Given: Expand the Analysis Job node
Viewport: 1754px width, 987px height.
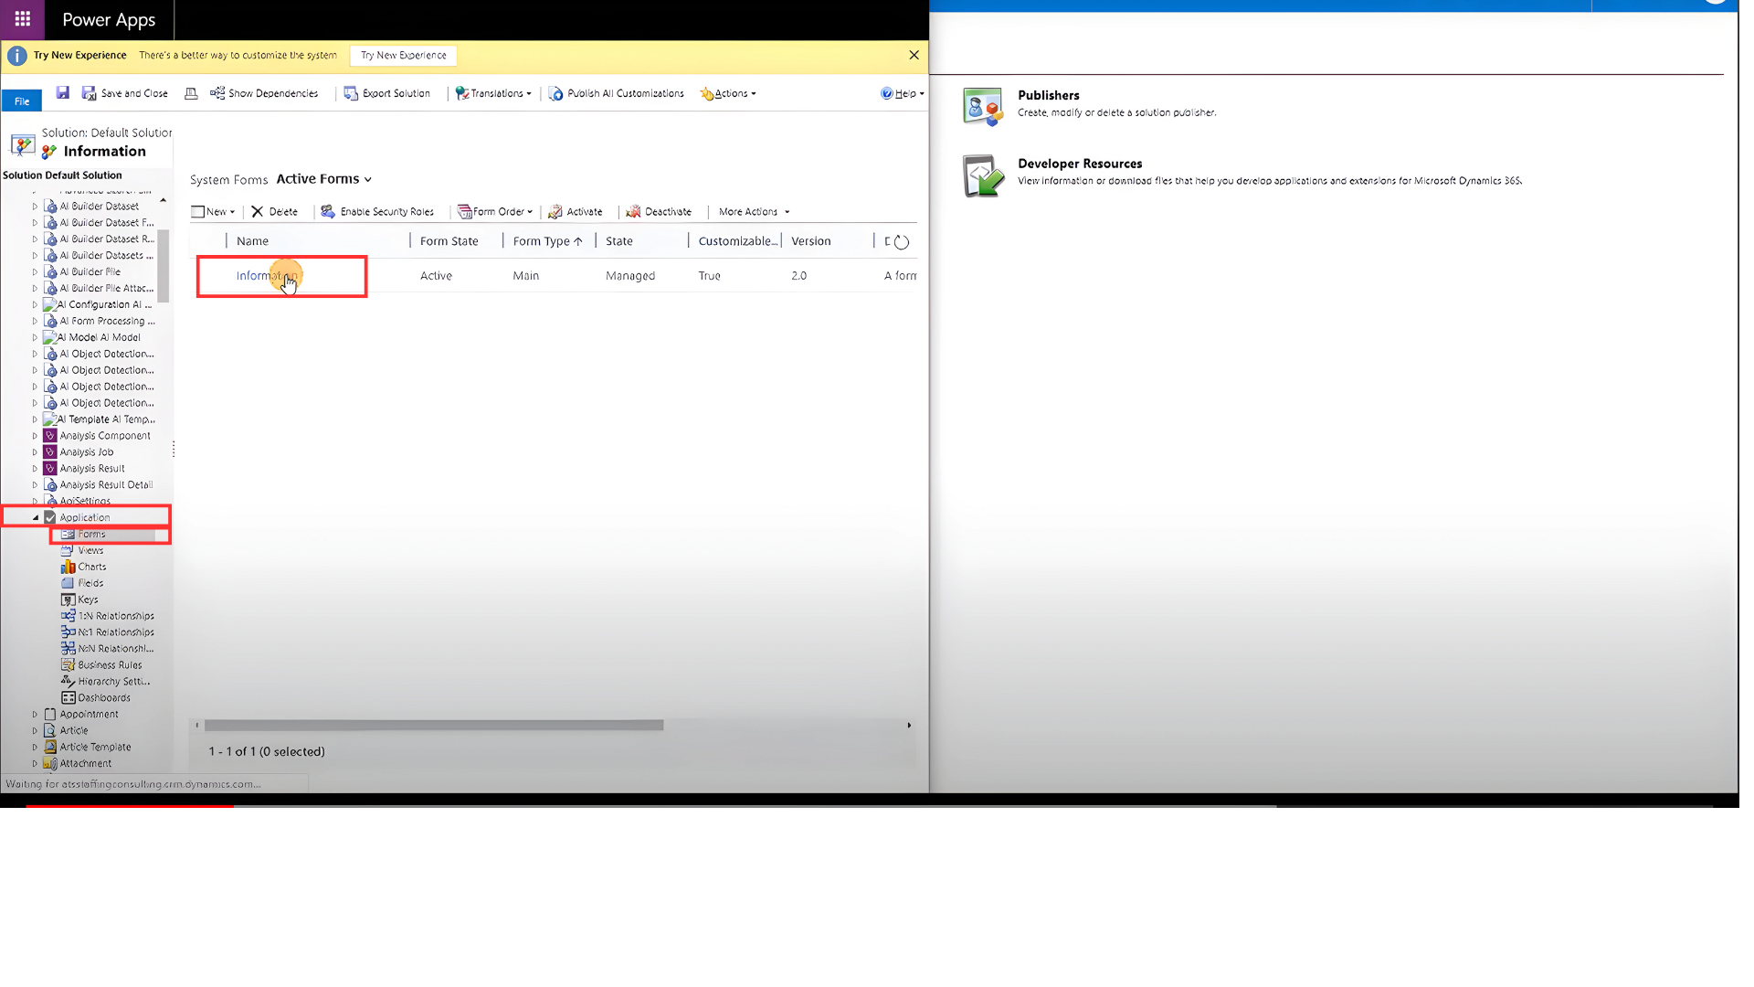Looking at the screenshot, I should pyautogui.click(x=35, y=452).
